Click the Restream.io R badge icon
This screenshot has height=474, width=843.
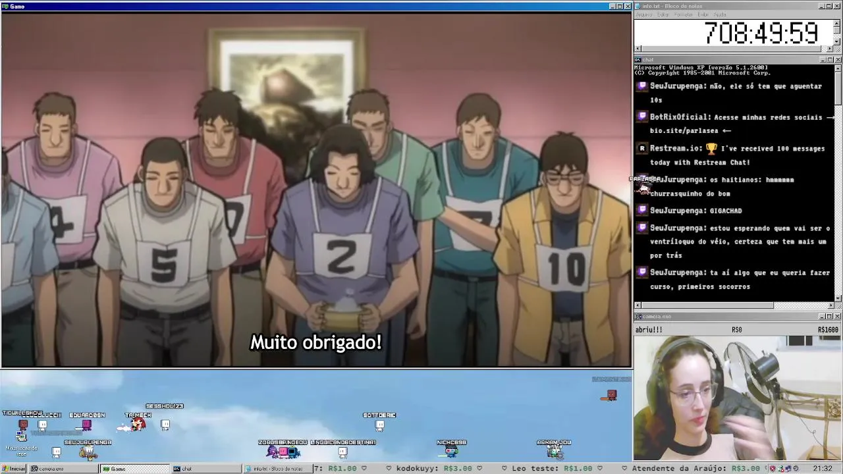click(642, 149)
